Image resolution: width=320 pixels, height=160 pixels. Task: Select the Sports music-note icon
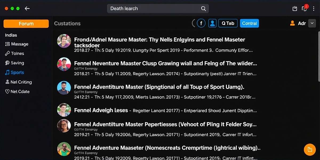pos(7,72)
